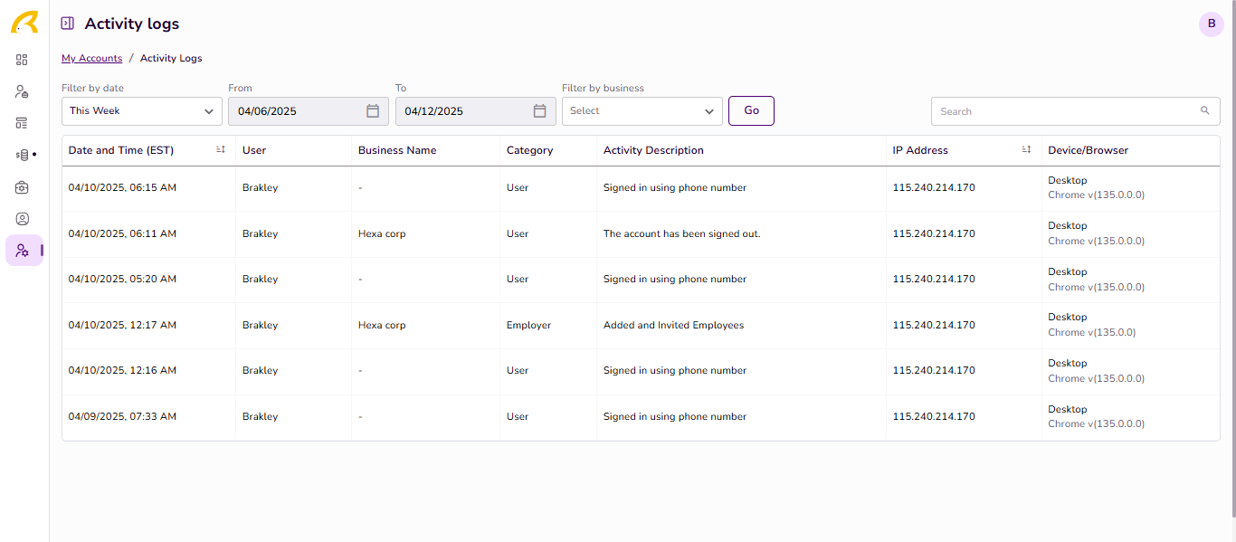Open the layout list sidebar icon
The image size is (1236, 542).
tap(22, 123)
